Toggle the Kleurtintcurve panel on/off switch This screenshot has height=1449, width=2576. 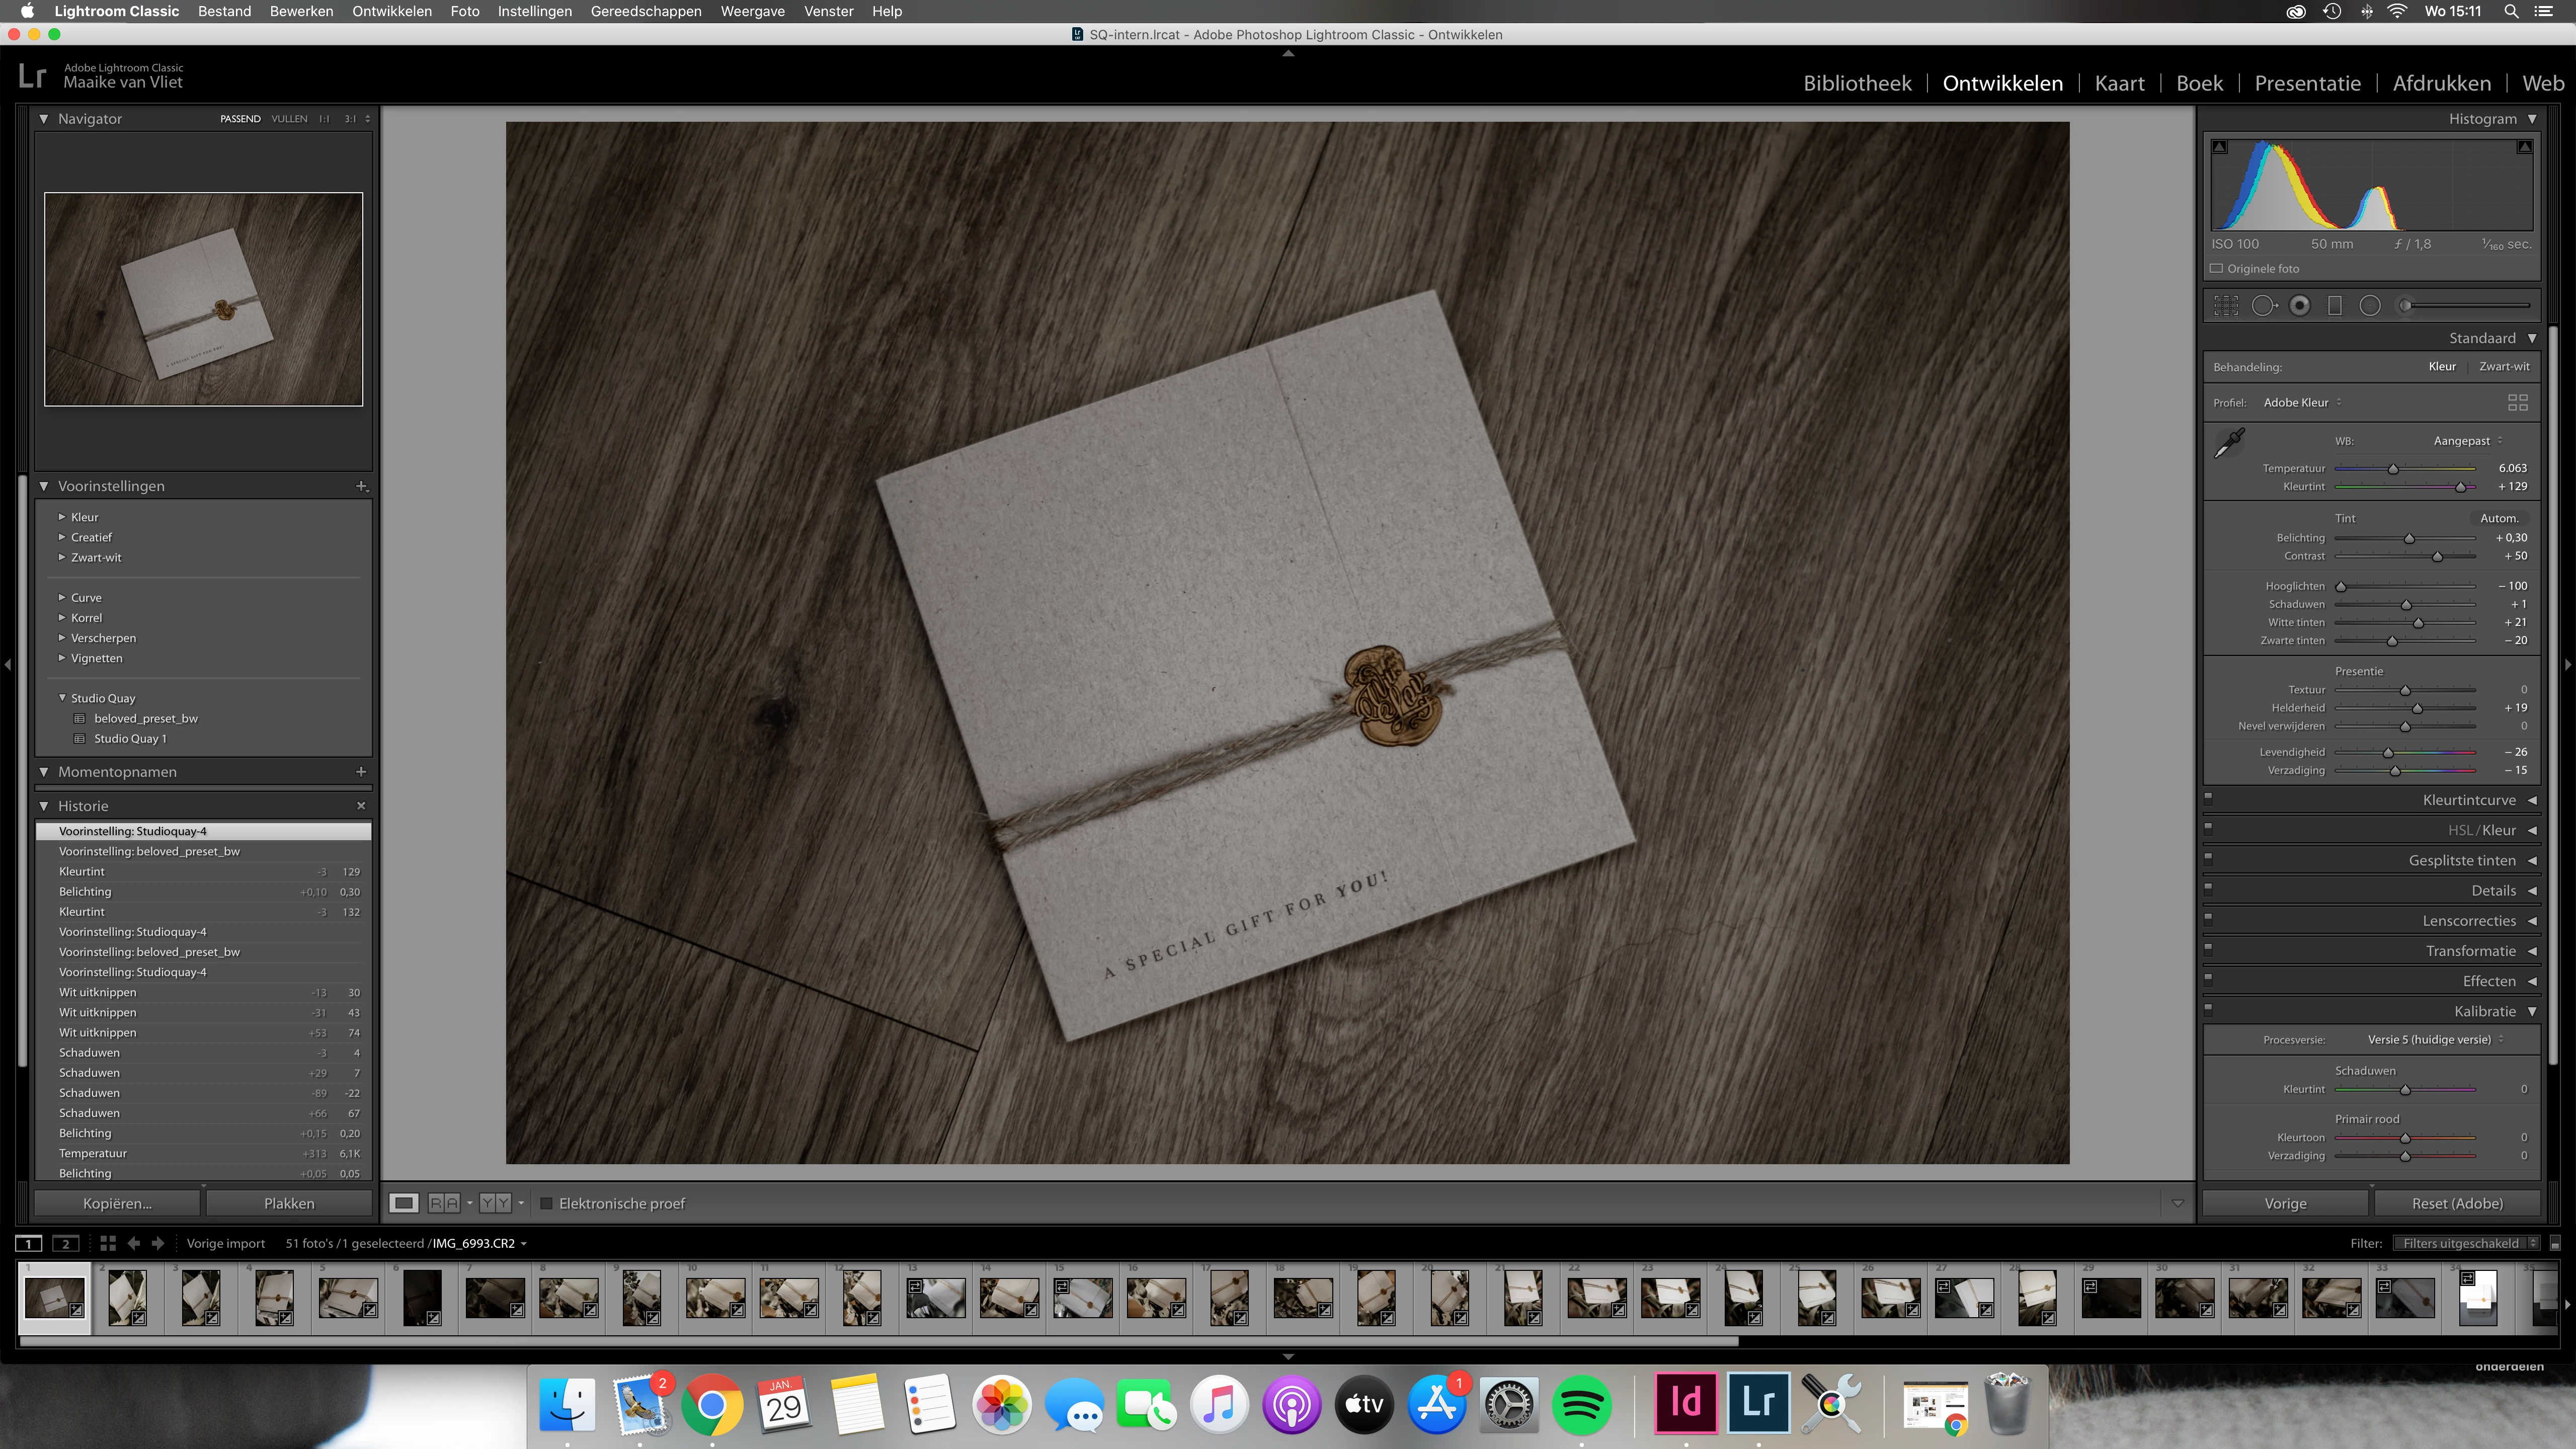click(x=2209, y=798)
